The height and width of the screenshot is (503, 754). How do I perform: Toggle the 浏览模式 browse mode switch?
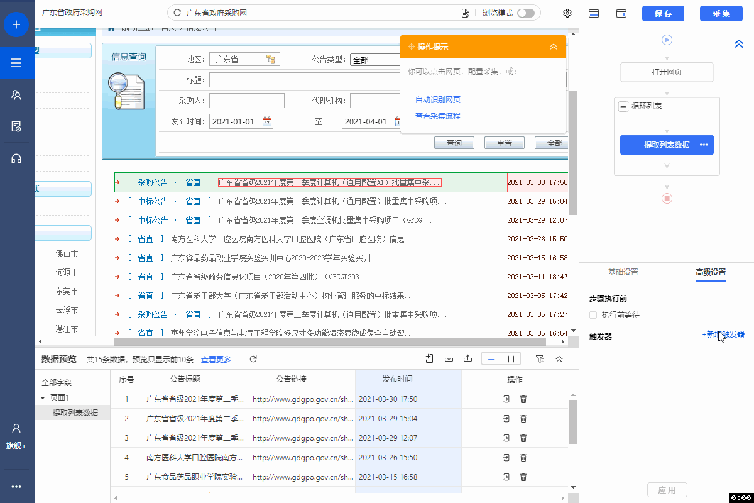(526, 13)
